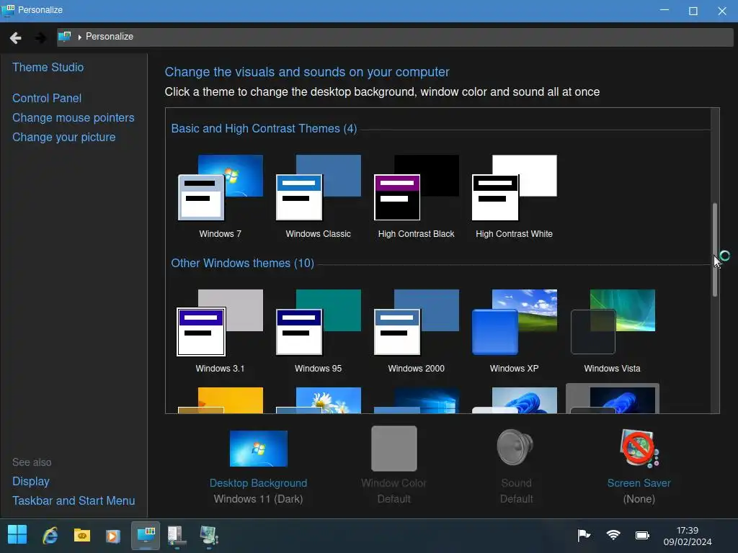
Task: Choose the Windows 3.1 theme
Action: 221,331
